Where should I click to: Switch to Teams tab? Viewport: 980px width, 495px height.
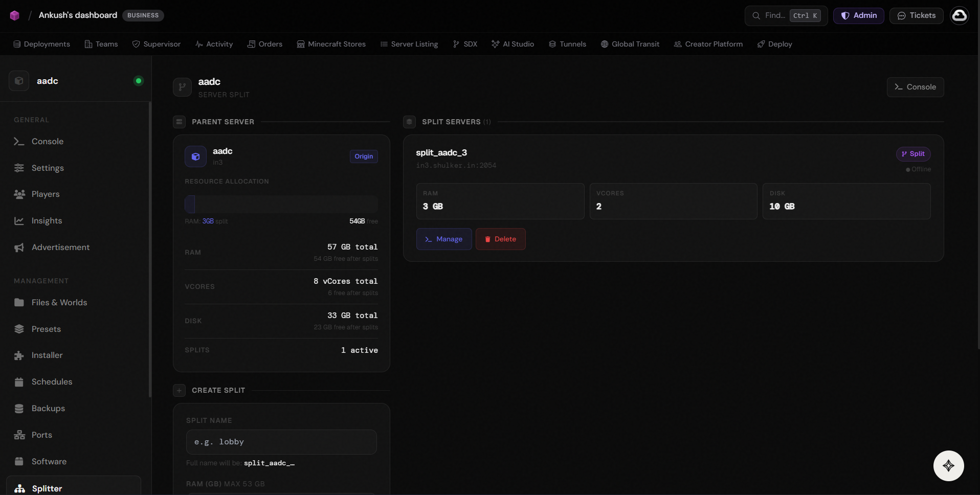click(x=101, y=44)
